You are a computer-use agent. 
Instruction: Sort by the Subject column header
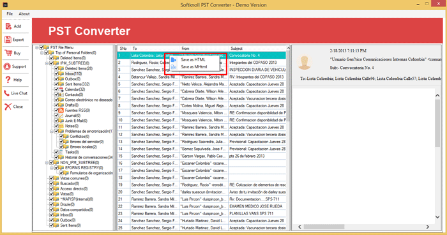[257, 49]
